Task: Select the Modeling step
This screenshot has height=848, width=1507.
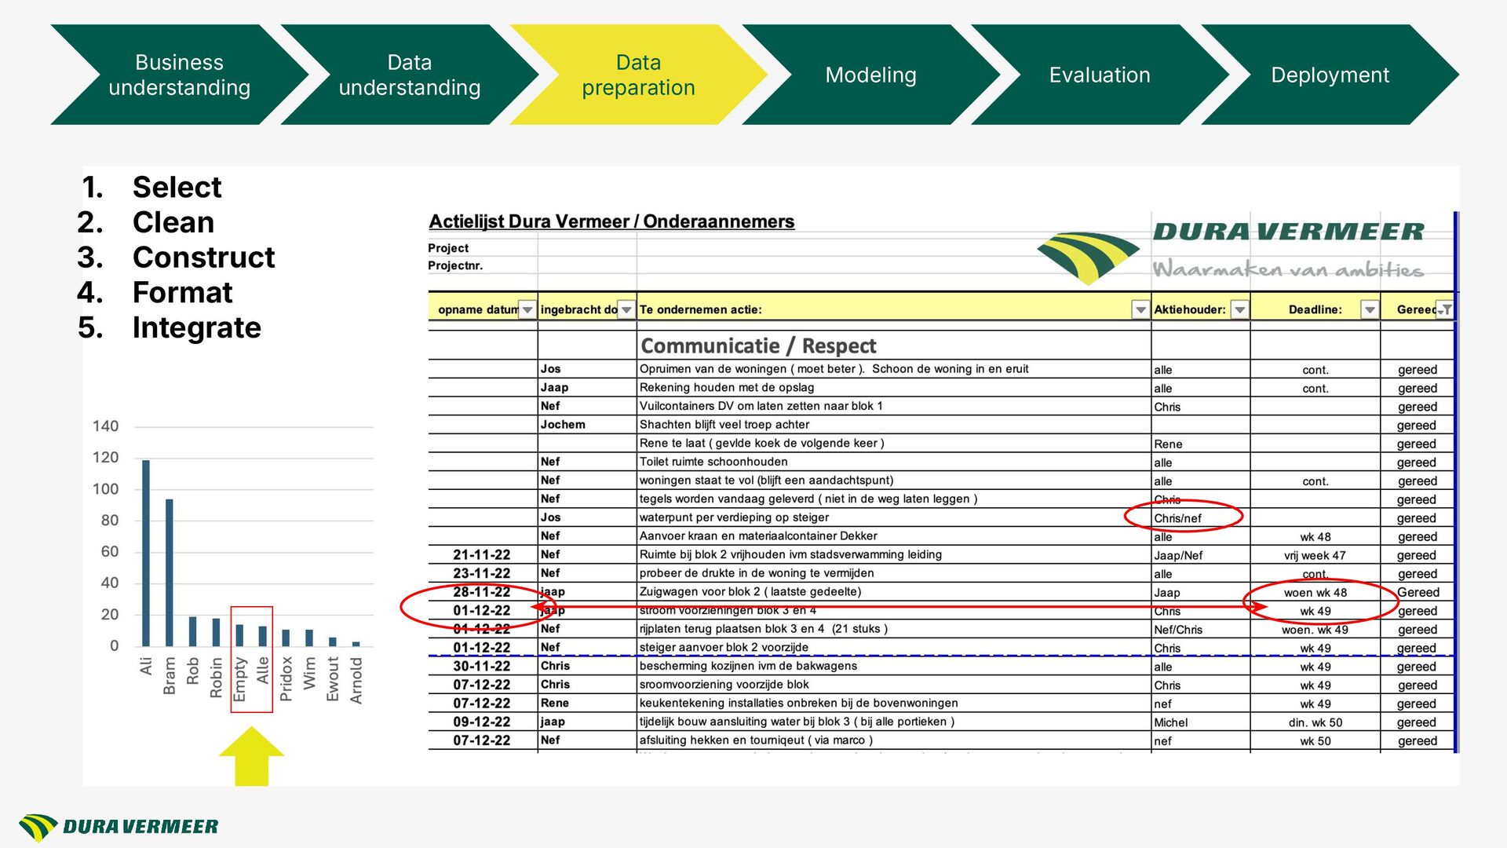Action: tap(870, 75)
